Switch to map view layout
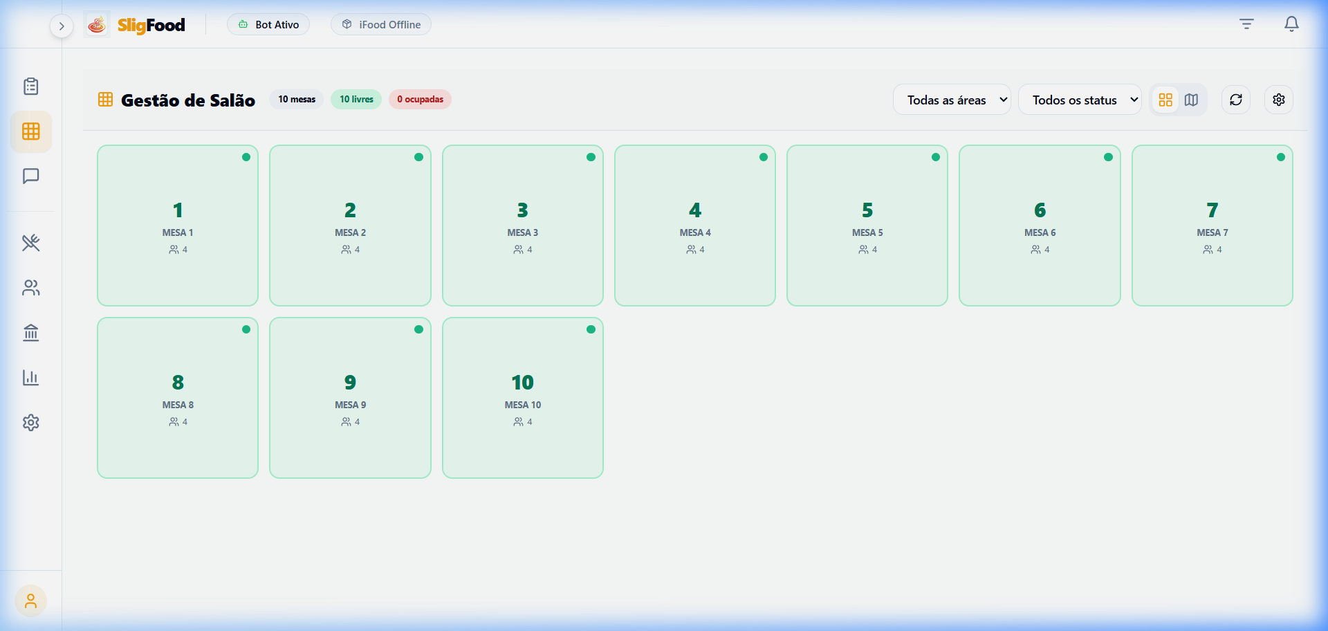This screenshot has height=631, width=1328. click(x=1191, y=100)
